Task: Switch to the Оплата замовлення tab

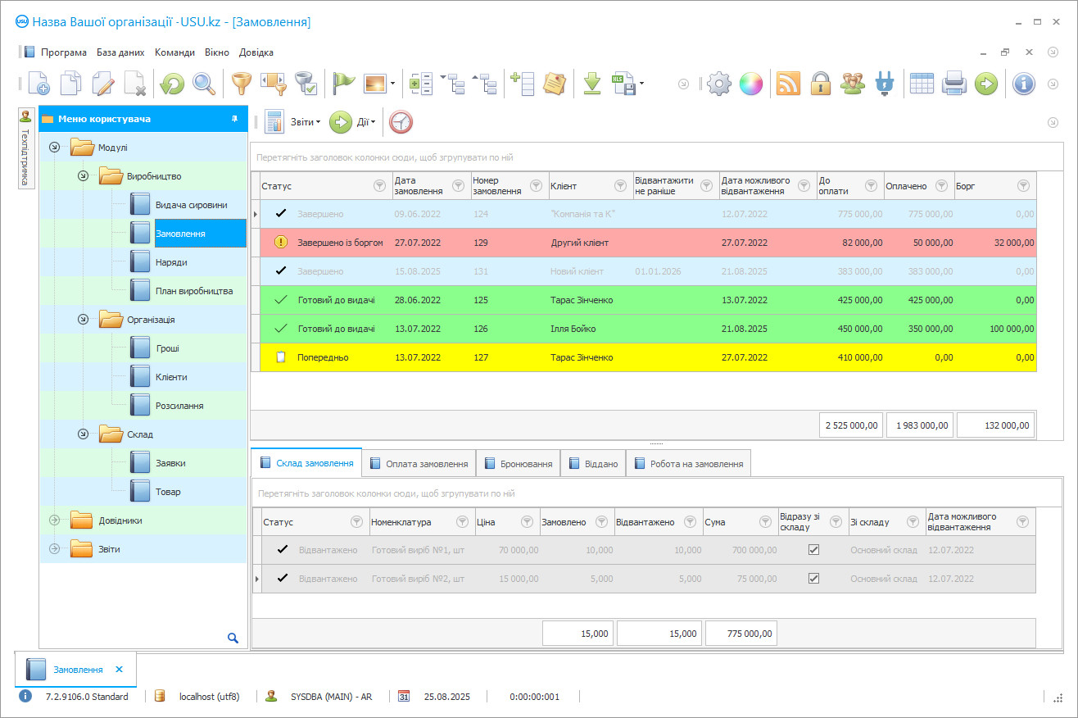Action: click(x=418, y=463)
